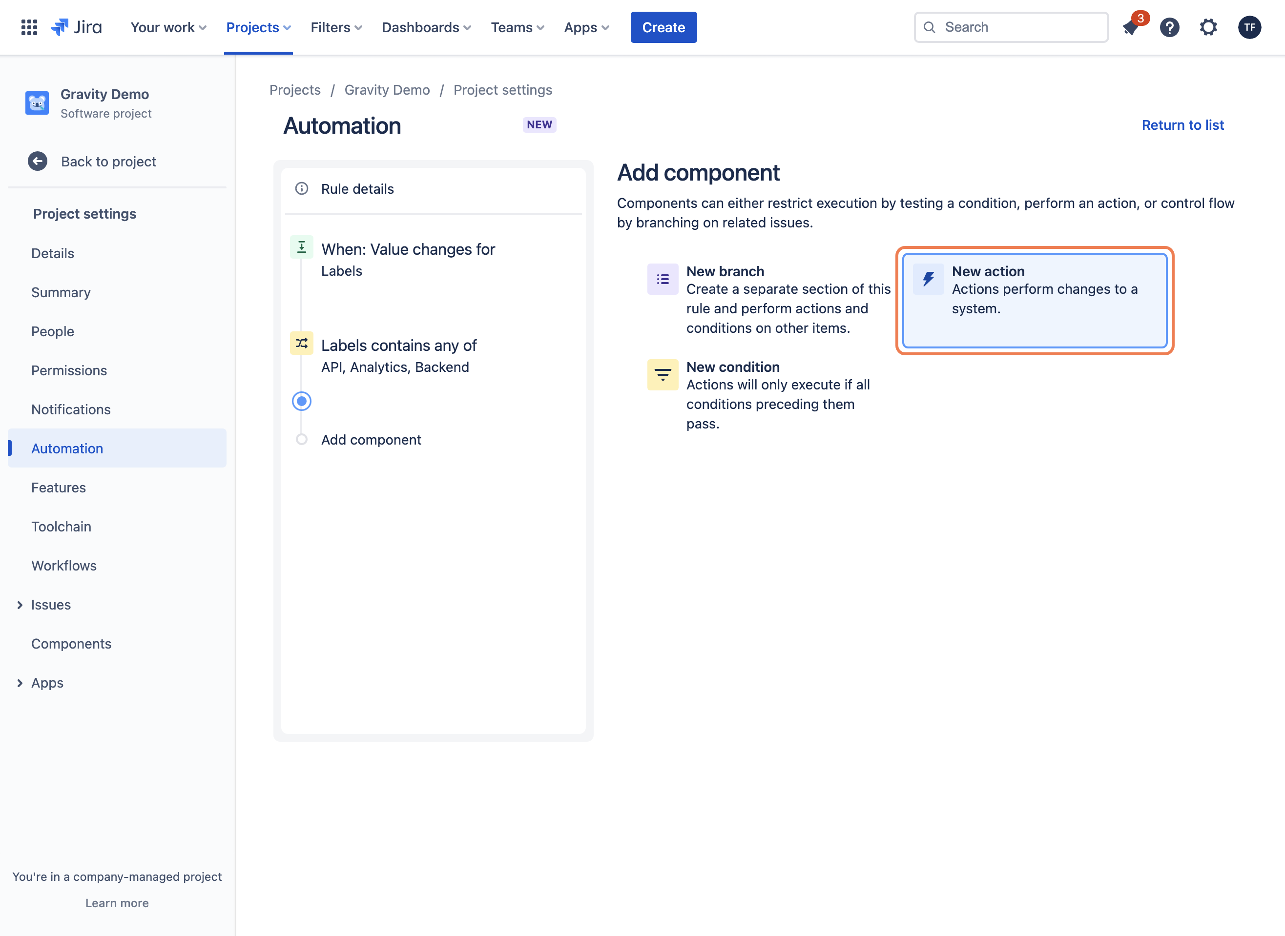
Task: Click the New branch list icon
Action: pyautogui.click(x=663, y=279)
